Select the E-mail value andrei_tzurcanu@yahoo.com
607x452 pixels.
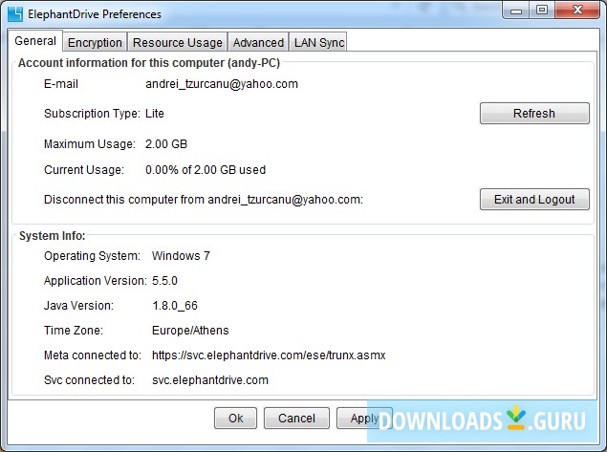222,84
